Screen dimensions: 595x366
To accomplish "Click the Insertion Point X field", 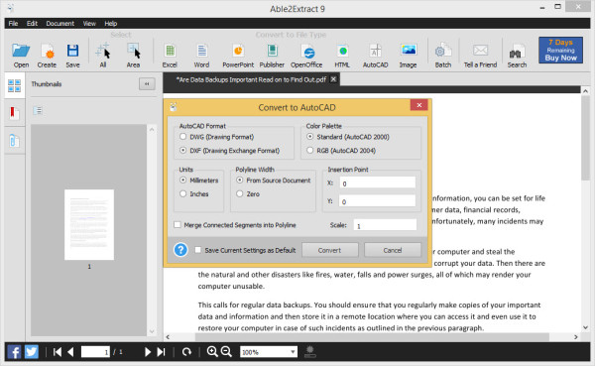I will click(377, 183).
